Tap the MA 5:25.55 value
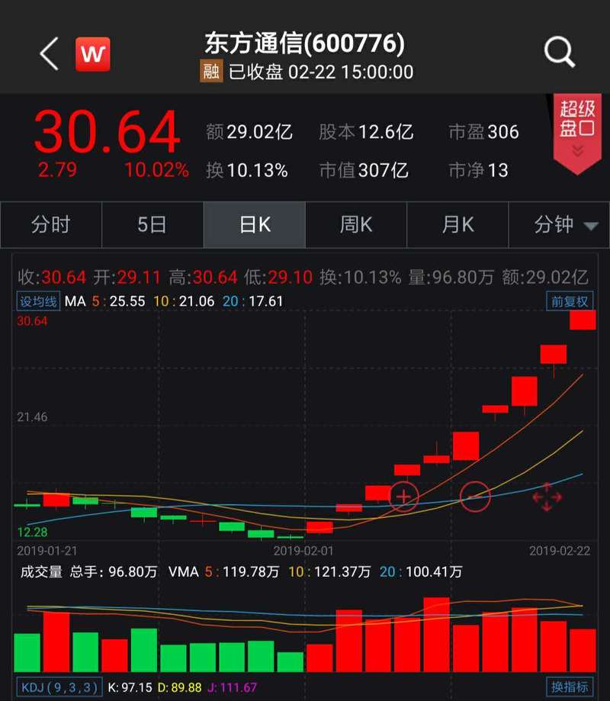Screen dimensions: 610x701 click(118, 301)
